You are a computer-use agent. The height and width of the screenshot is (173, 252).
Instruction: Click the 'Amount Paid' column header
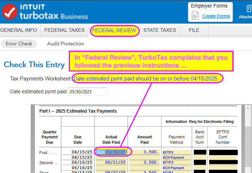(144, 140)
